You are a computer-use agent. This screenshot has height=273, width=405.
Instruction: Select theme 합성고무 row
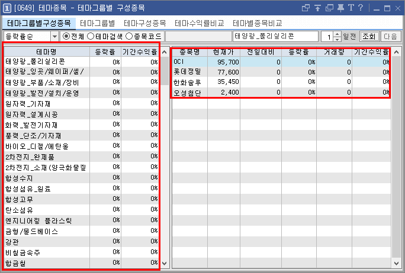[x=81, y=199]
